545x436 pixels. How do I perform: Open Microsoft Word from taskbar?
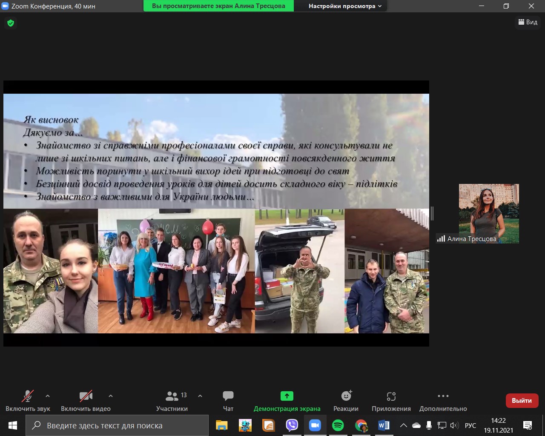tap(384, 425)
